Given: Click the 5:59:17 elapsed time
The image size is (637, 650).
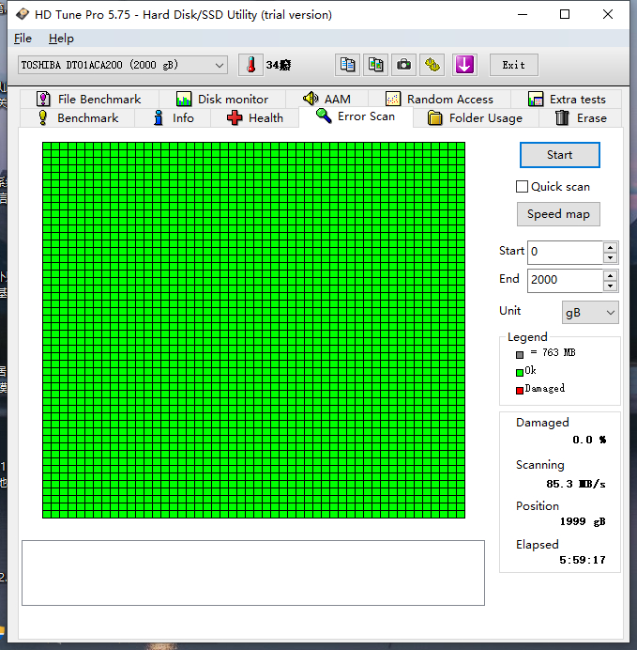Looking at the screenshot, I should pos(583,560).
